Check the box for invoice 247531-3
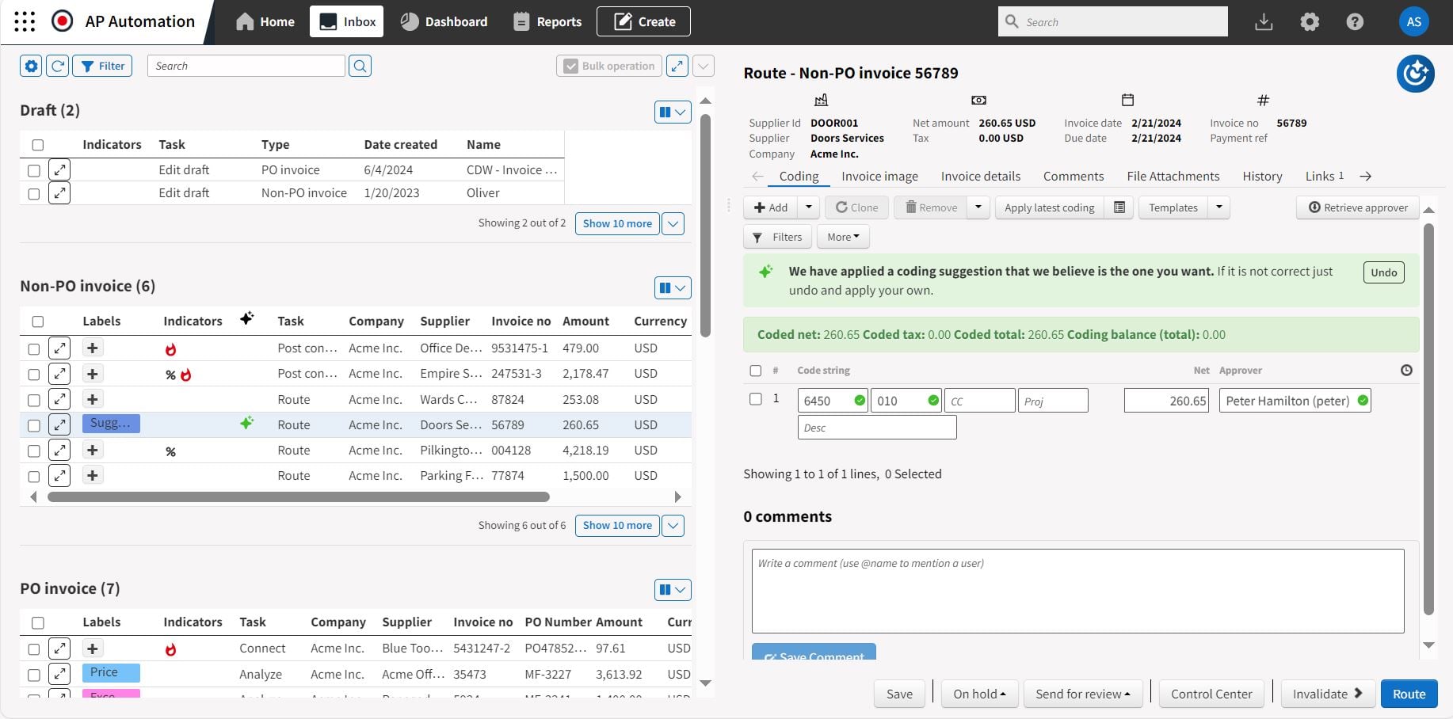 (x=33, y=375)
